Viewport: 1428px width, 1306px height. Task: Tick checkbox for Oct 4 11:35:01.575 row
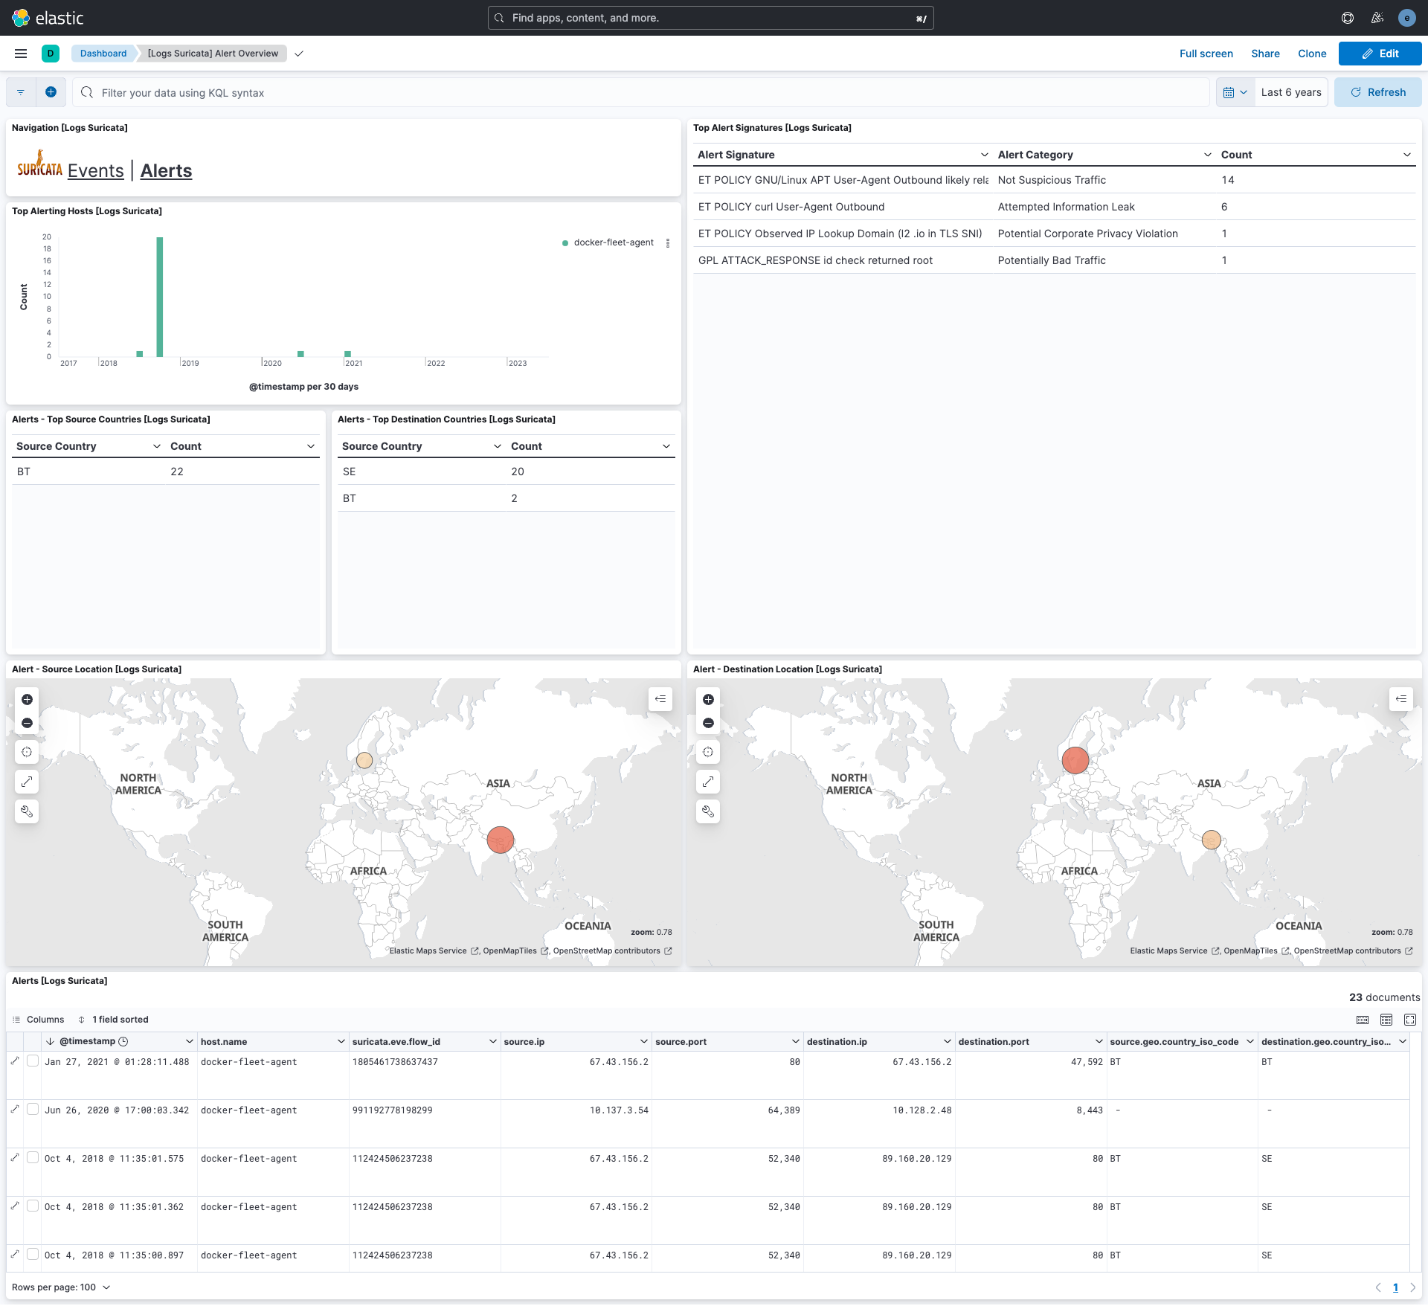coord(33,1158)
